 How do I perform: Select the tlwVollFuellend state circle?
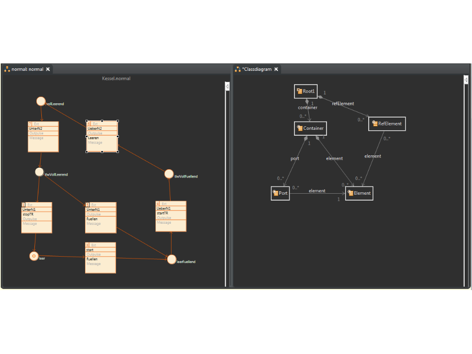[169, 174]
